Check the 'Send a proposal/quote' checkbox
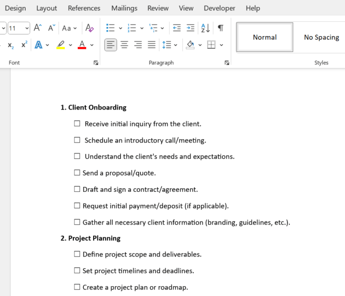This screenshot has height=296, width=345. (x=77, y=173)
